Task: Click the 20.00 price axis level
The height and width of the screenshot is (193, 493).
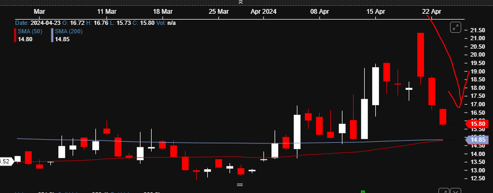Action: [x=477, y=54]
